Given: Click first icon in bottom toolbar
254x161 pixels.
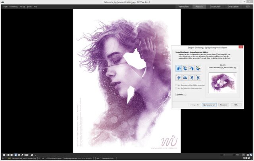Looking at the screenshot, I should click(4, 155).
